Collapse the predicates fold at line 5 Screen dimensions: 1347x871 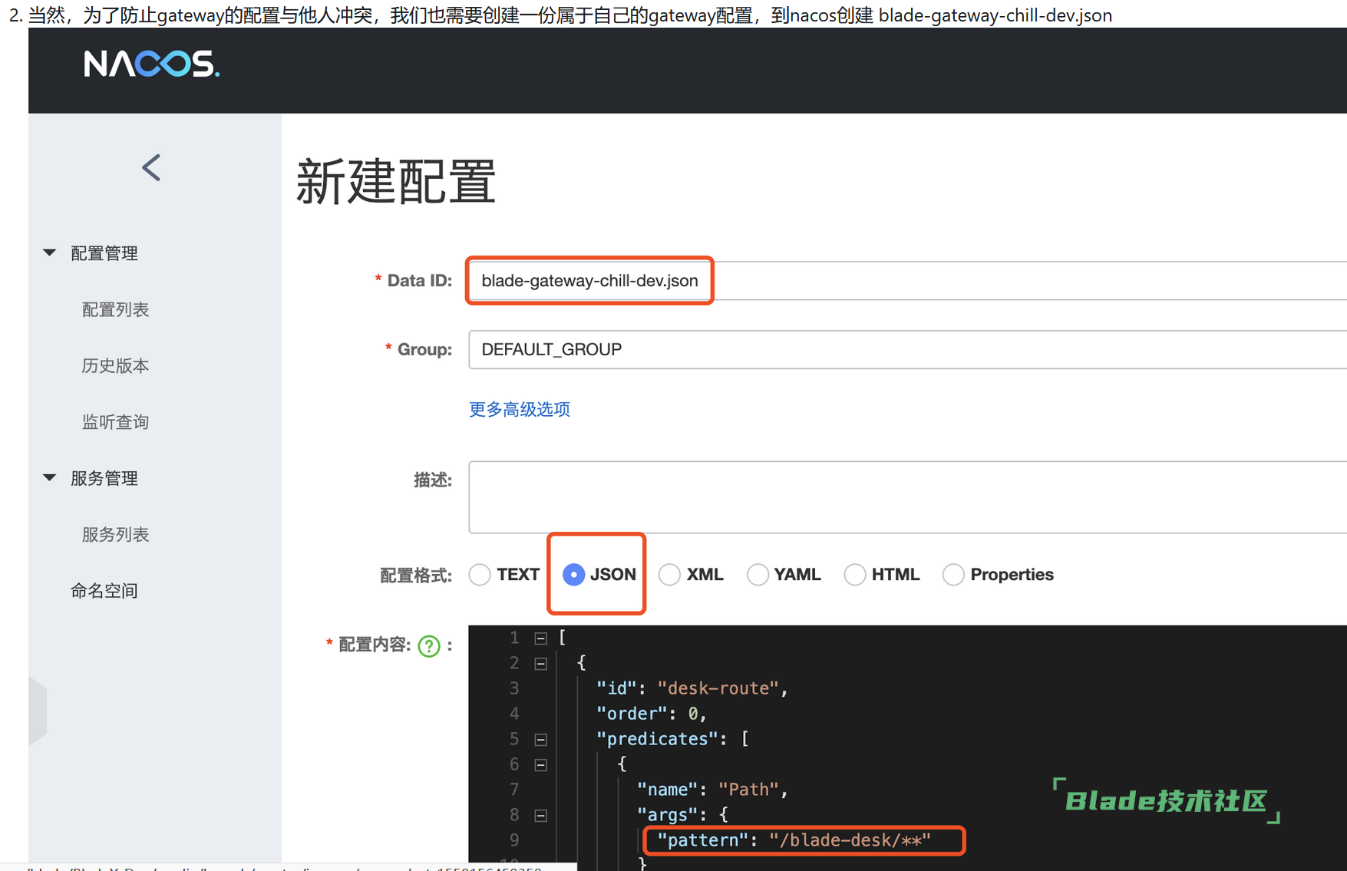click(x=541, y=739)
